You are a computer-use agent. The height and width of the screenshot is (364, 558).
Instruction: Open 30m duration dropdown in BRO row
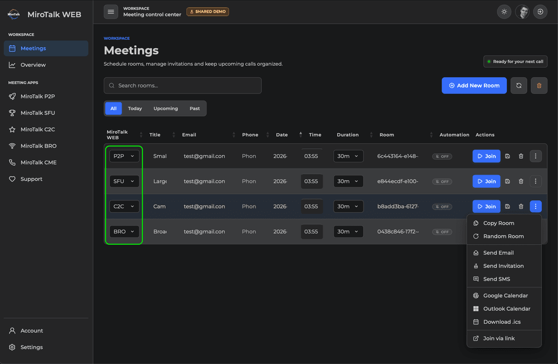coord(348,231)
